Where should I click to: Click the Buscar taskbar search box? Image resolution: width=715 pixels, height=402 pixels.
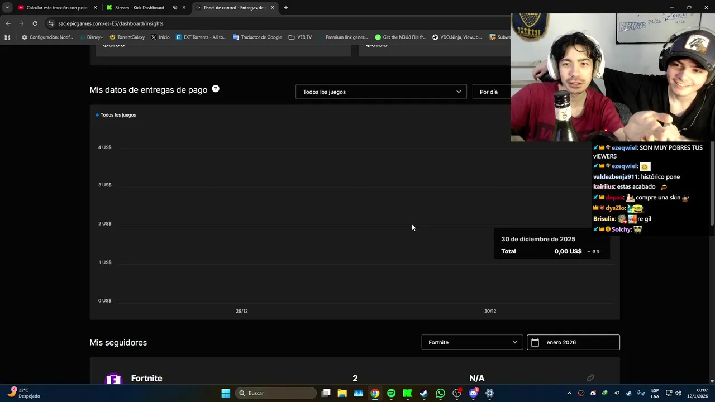[275, 393]
